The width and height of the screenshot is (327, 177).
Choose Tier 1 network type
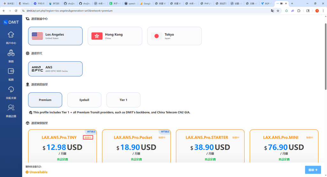pos(124,100)
